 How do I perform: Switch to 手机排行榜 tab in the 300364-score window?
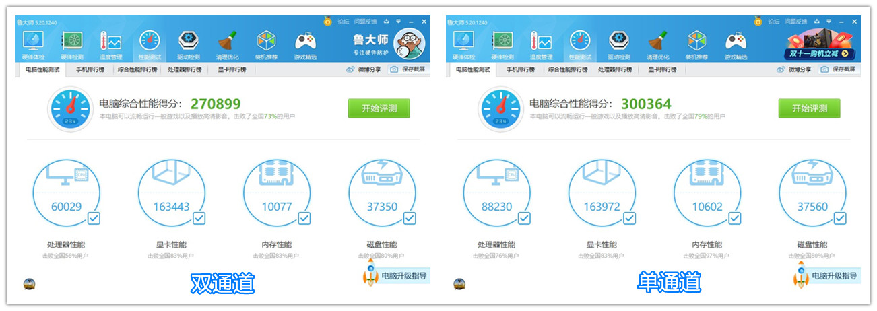[x=520, y=69]
